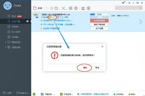This screenshot has width=145, height=96.
Task: Open the main menu dropdown in title bar
Action: click(129, 3)
